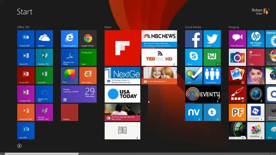Open SkyDrive Pro 2013 tile
276x155 pixels.
44,94
